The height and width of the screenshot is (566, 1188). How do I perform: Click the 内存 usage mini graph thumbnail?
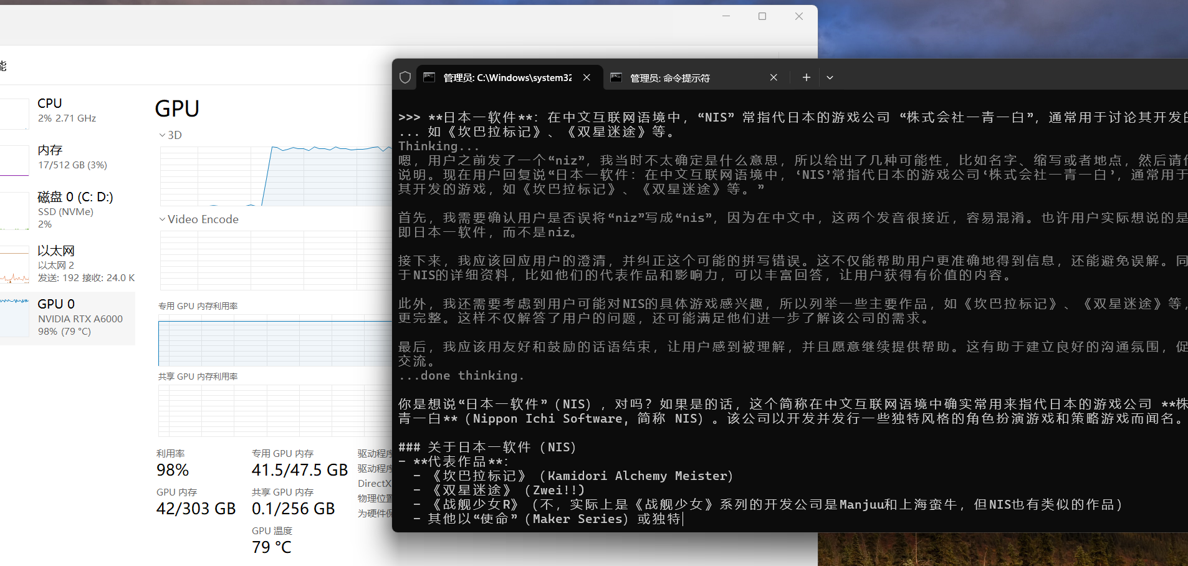pos(14,160)
